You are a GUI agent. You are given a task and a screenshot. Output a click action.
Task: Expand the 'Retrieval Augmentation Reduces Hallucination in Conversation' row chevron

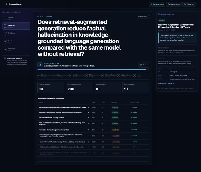(x=88, y=113)
